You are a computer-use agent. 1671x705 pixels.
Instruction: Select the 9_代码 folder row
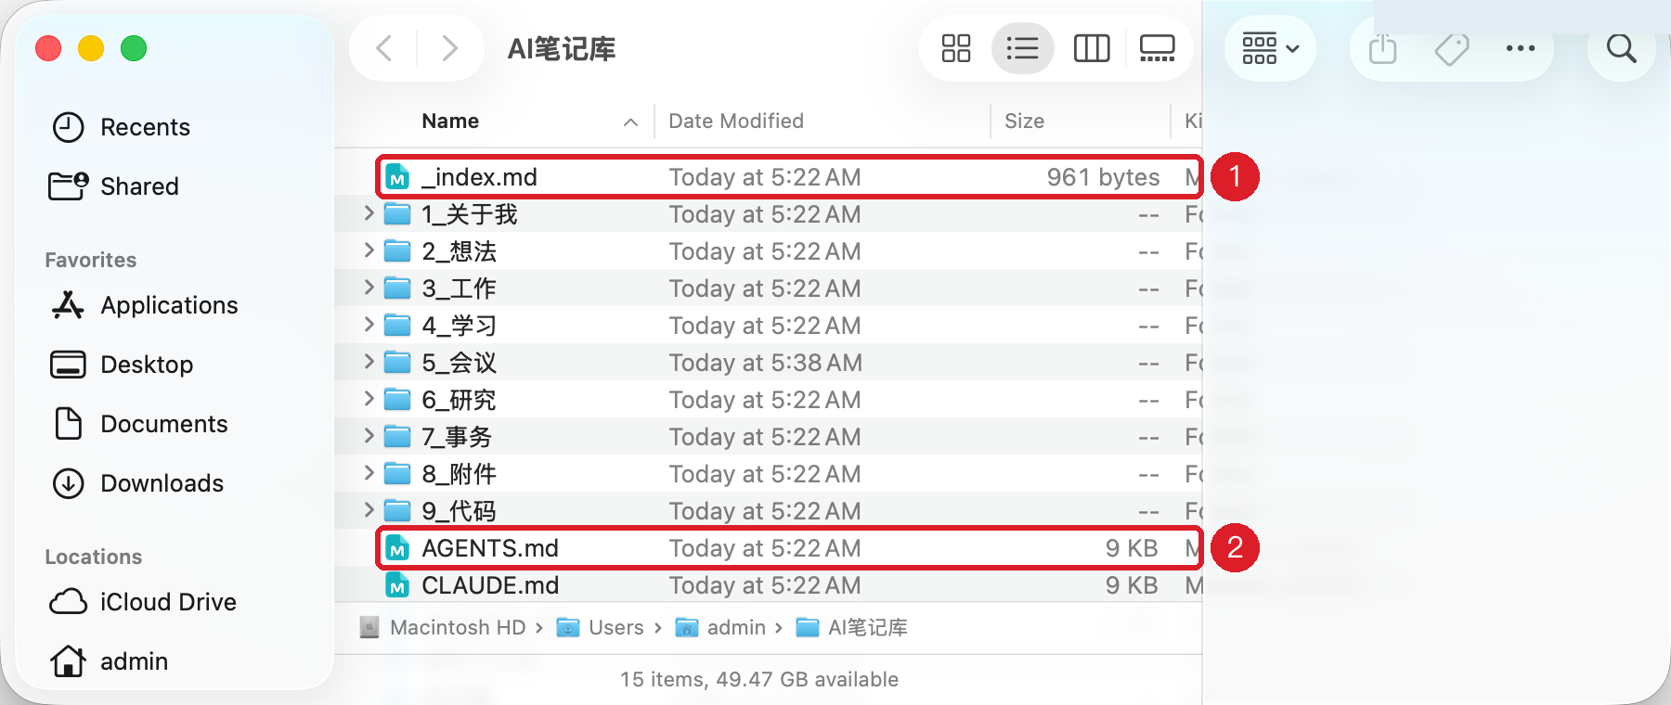[x=769, y=511]
